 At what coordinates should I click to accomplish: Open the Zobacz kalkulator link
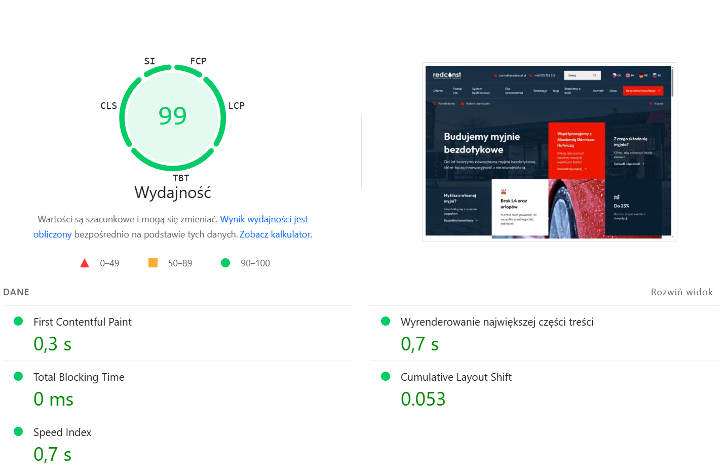point(275,234)
